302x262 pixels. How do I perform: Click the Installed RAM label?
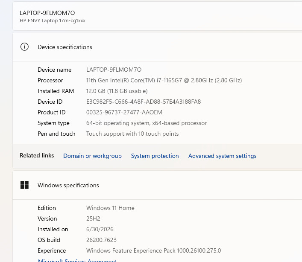[56, 91]
